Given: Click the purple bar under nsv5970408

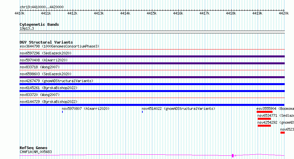Looking at the screenshot, I should point(152,63).
